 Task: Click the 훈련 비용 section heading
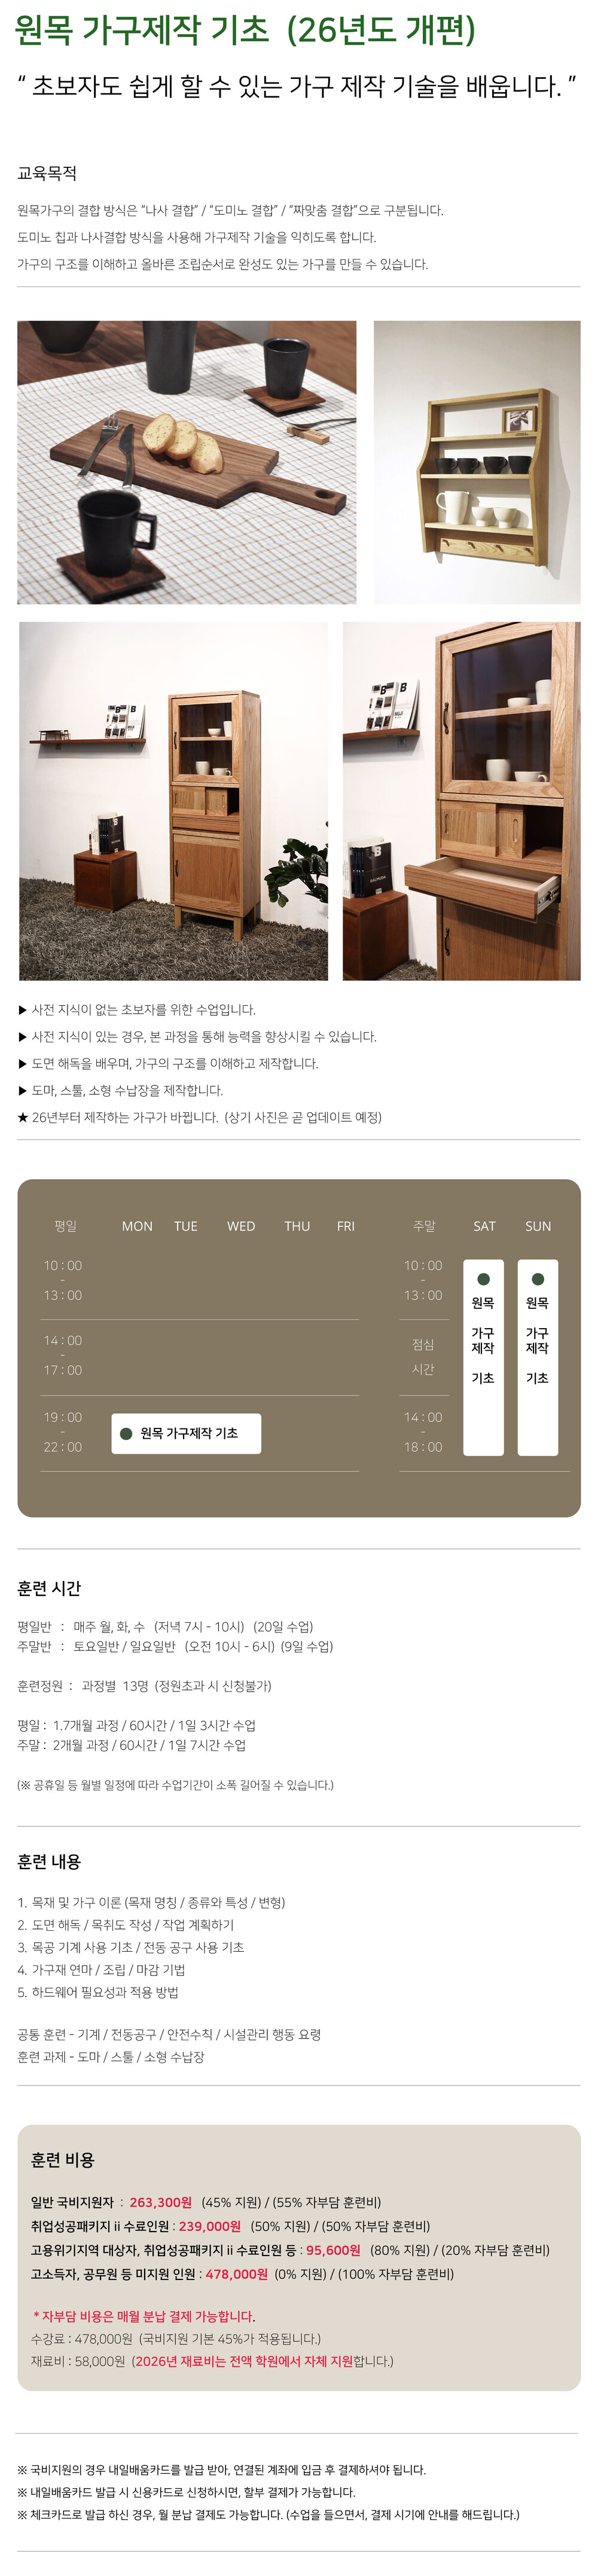(62, 2160)
